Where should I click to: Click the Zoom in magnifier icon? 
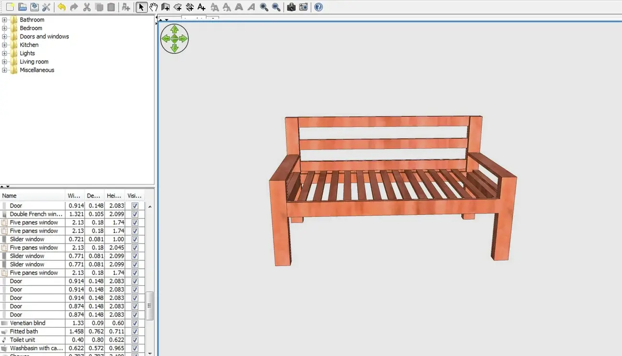pos(264,7)
